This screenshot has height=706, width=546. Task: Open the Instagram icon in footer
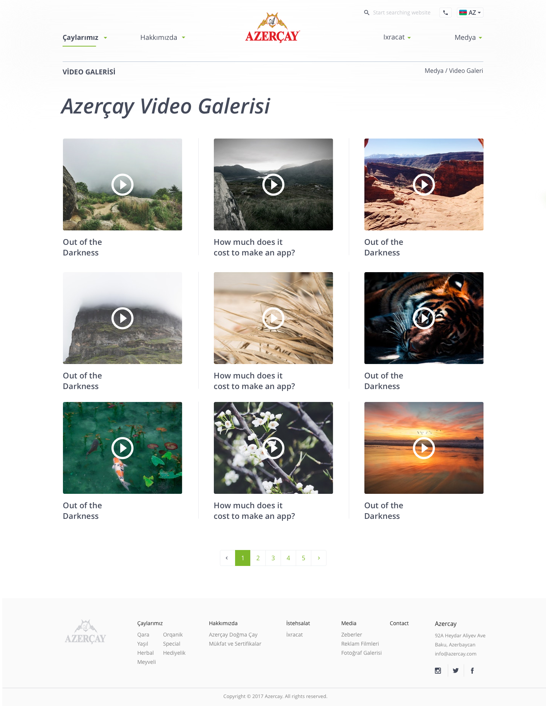click(x=438, y=671)
